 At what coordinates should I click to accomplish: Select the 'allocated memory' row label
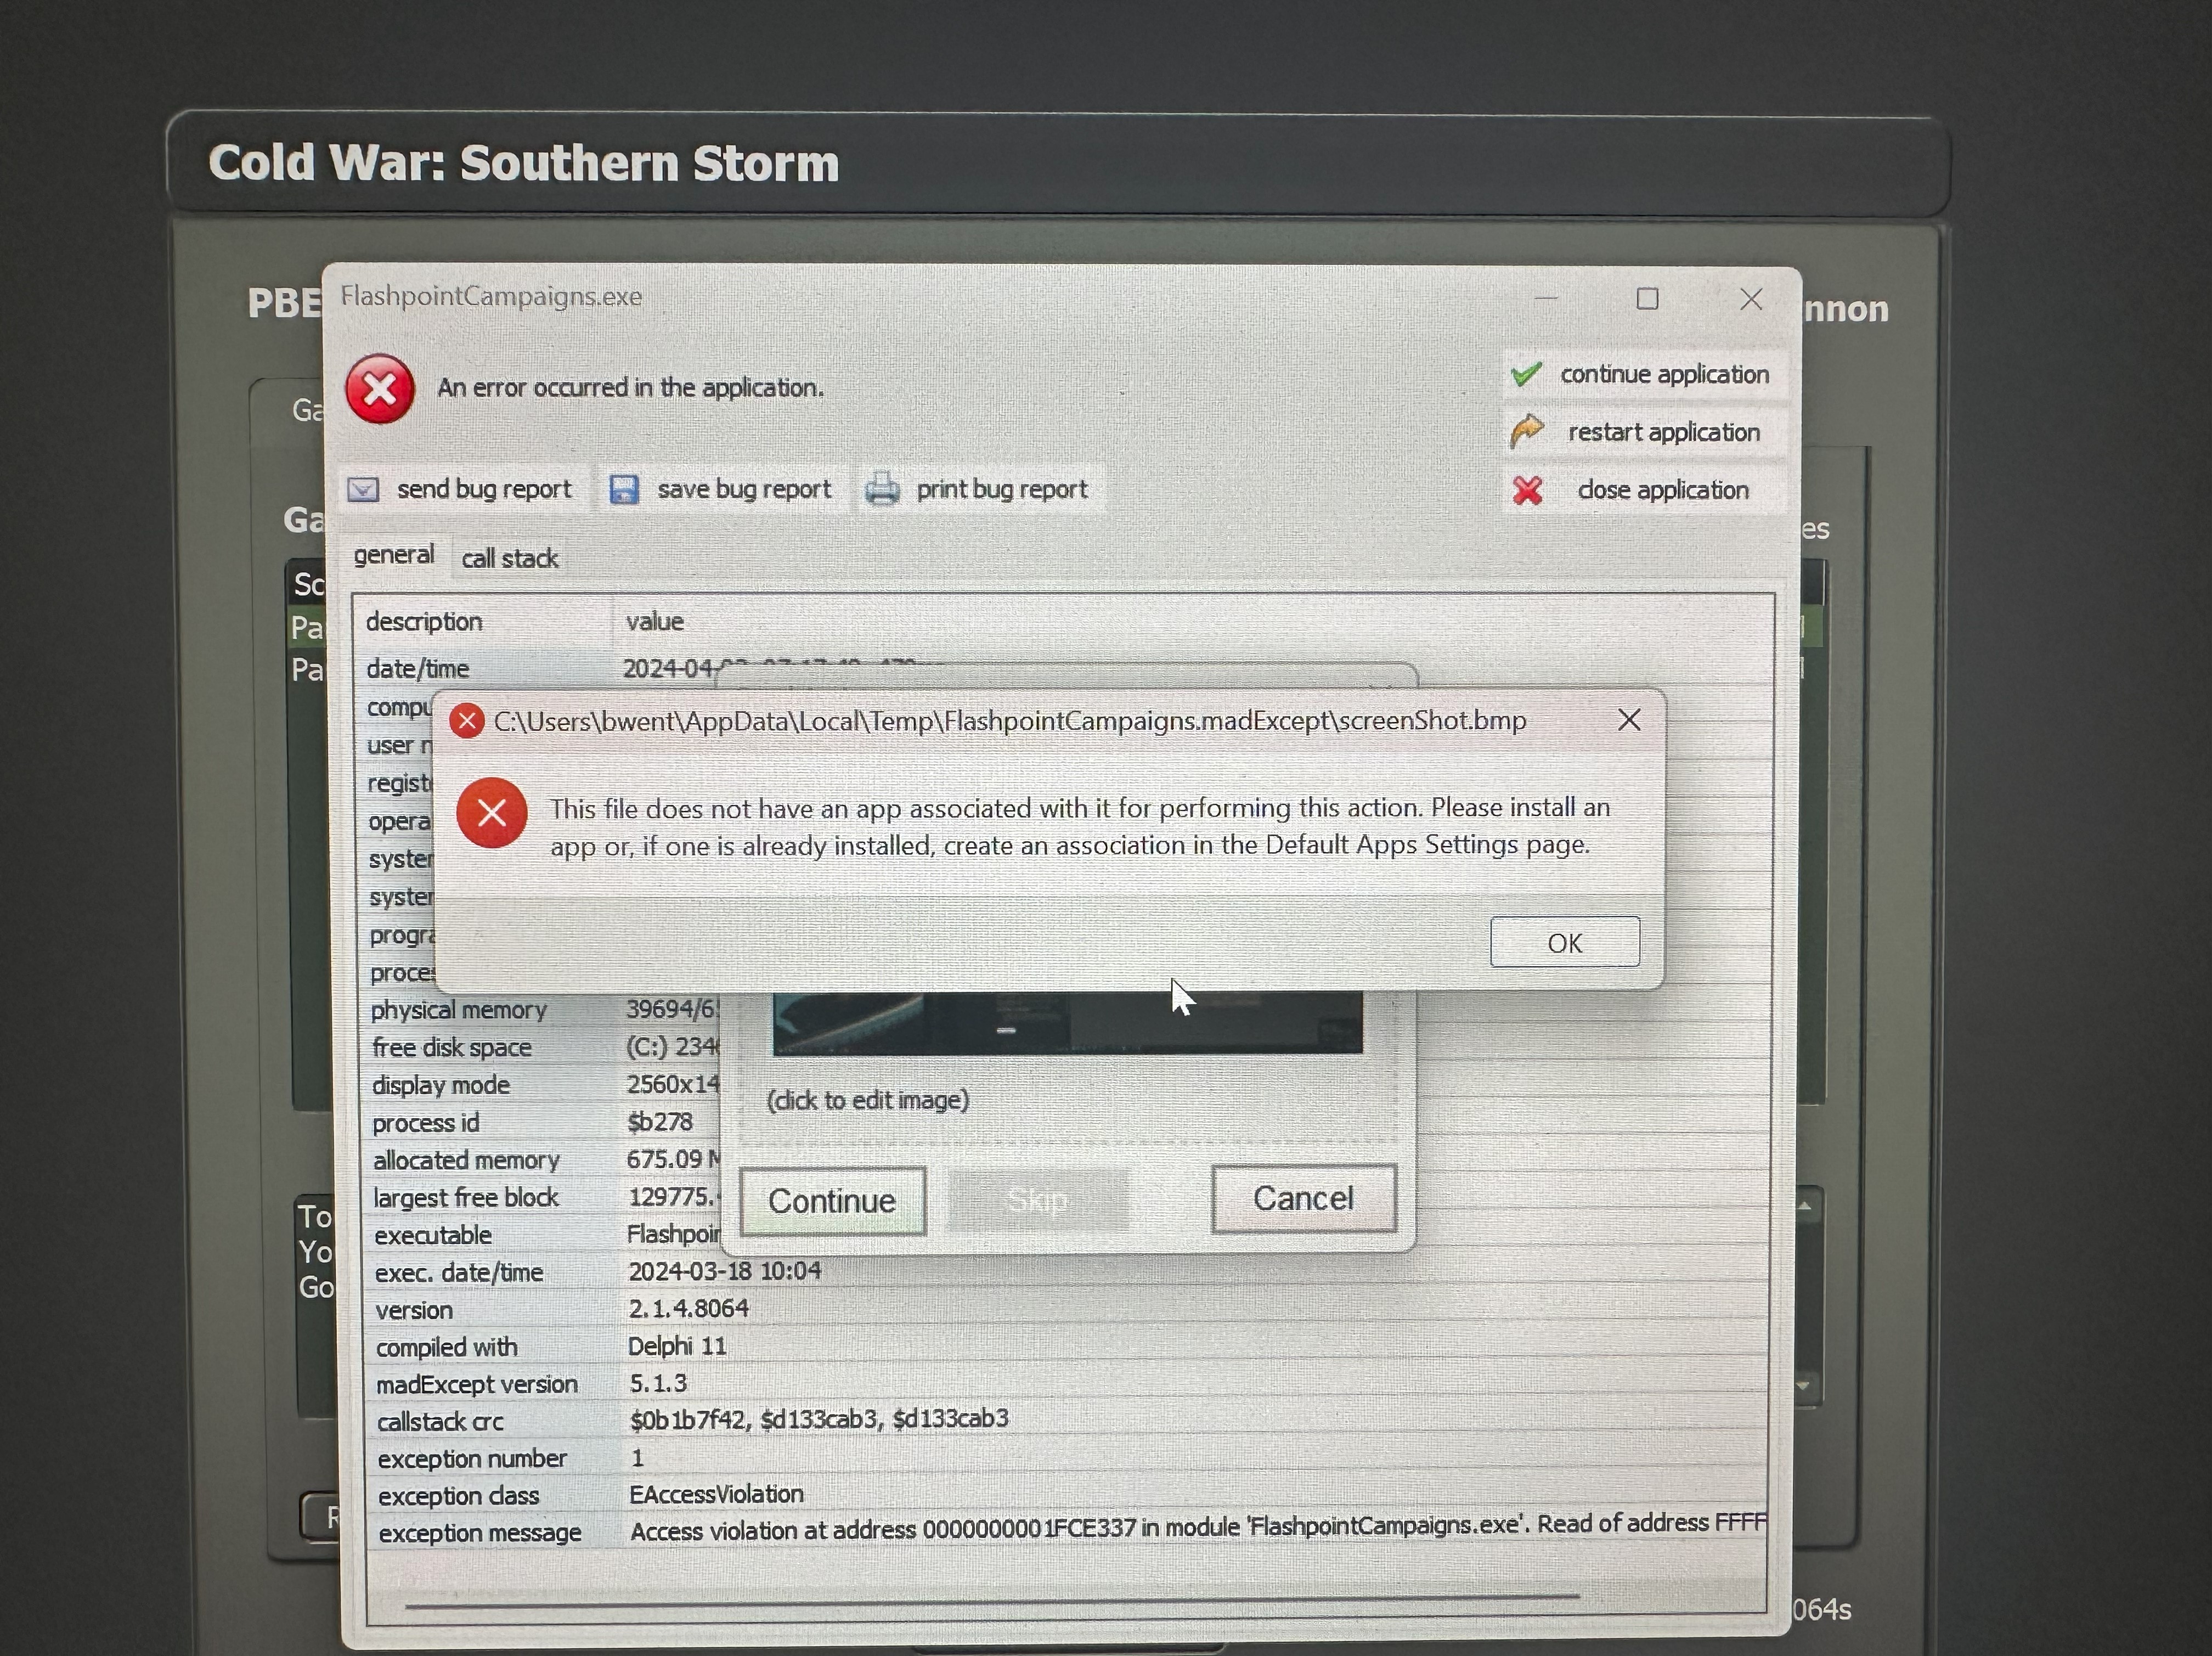point(466,1160)
